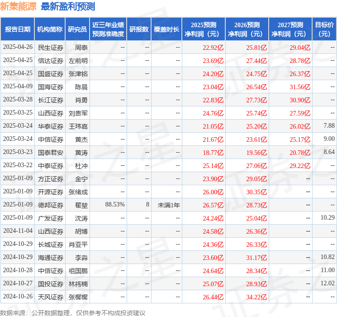Select 德邦证券 institution cell

pyautogui.click(x=51, y=205)
